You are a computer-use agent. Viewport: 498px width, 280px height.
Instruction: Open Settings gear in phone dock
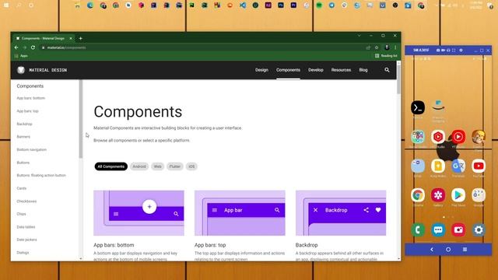(479, 229)
